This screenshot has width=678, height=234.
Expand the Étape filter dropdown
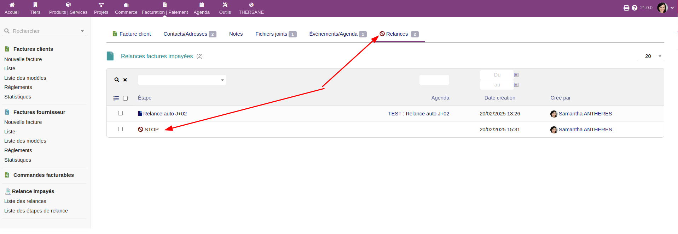click(x=222, y=80)
